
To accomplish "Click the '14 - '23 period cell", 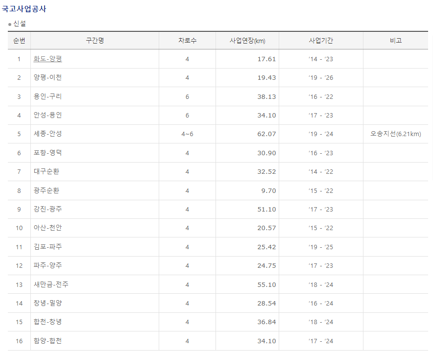I will pos(321,59).
